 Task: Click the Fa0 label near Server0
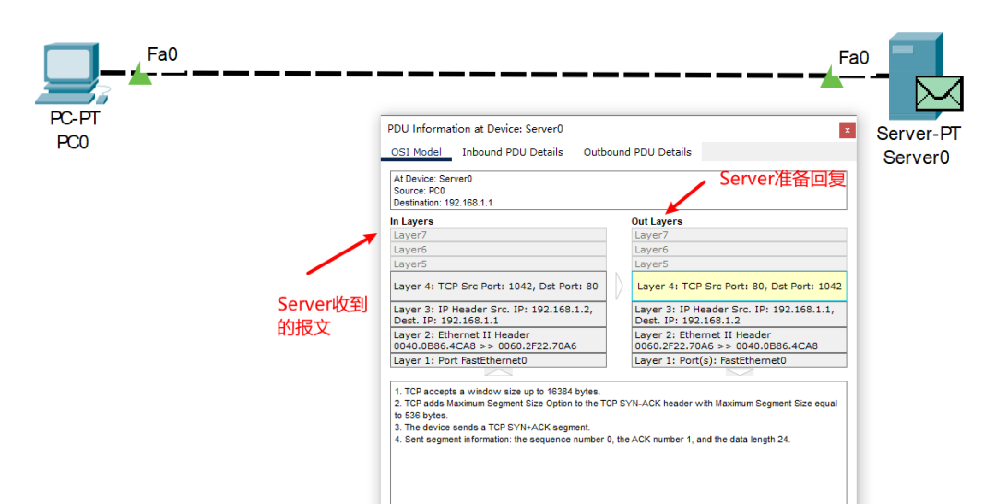[x=853, y=58]
